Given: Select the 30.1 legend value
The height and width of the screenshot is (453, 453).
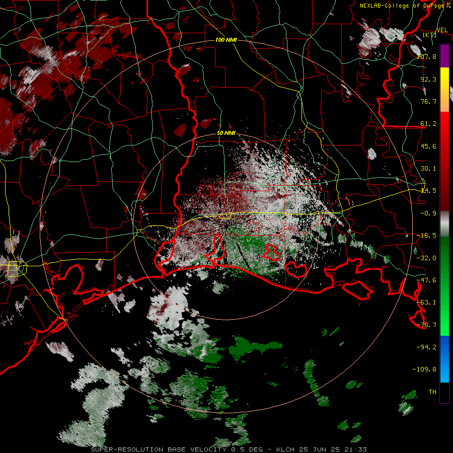Looking at the screenshot, I should tap(428, 169).
